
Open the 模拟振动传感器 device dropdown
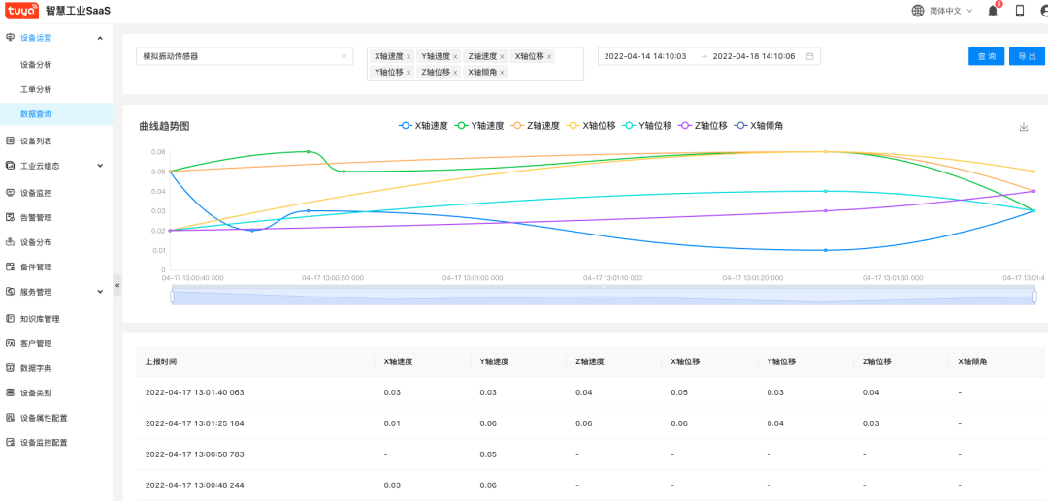[244, 56]
